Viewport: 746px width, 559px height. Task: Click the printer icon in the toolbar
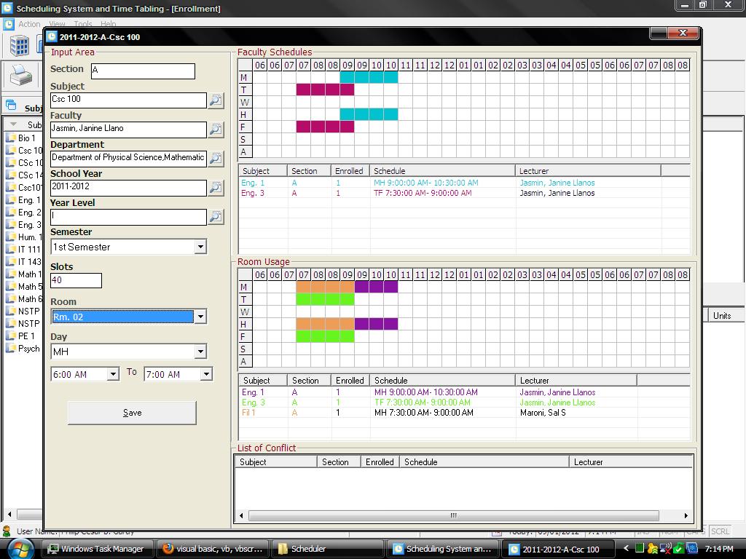click(x=20, y=76)
